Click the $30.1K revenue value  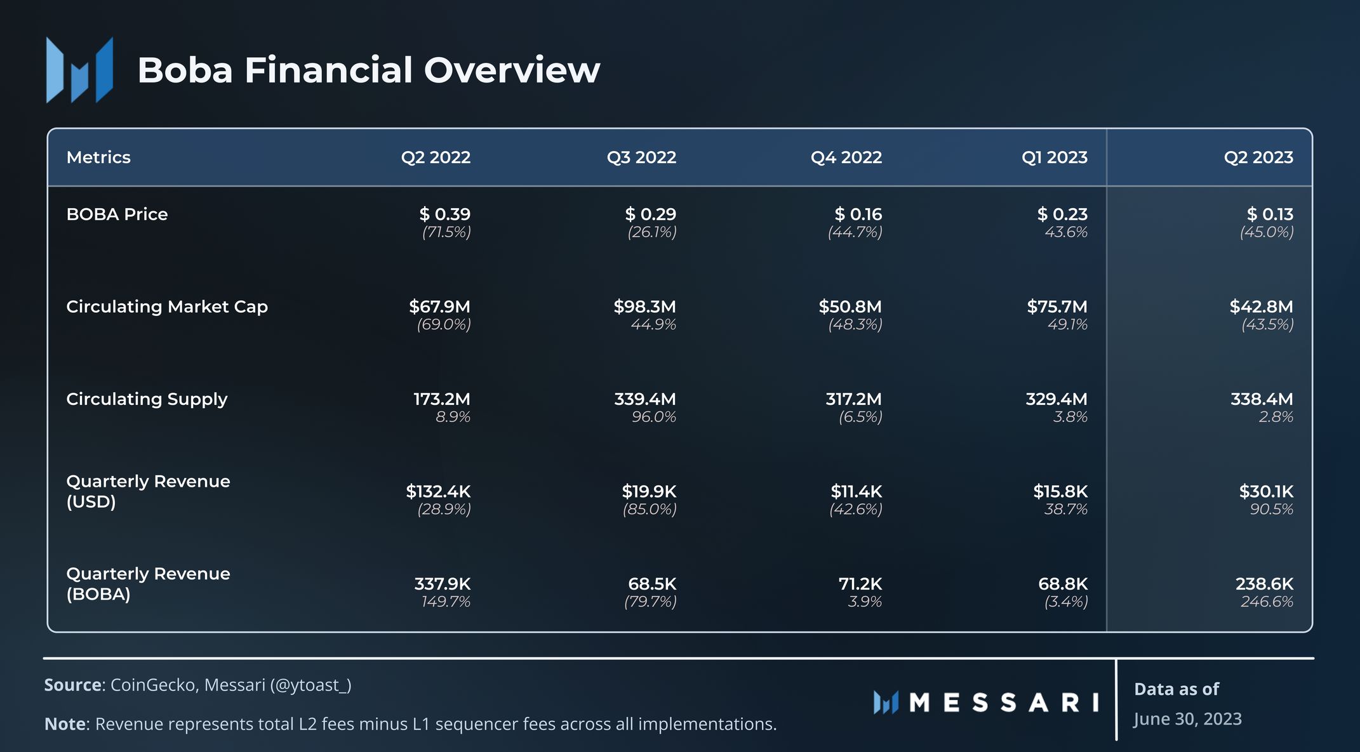[1267, 492]
